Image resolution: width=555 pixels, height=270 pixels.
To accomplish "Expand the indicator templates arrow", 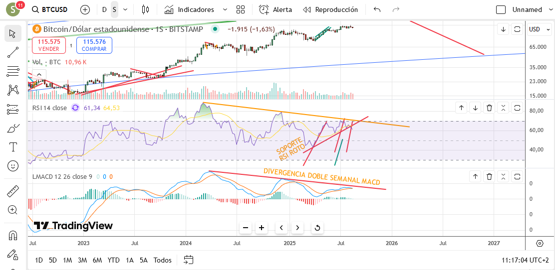I will pos(225,9).
